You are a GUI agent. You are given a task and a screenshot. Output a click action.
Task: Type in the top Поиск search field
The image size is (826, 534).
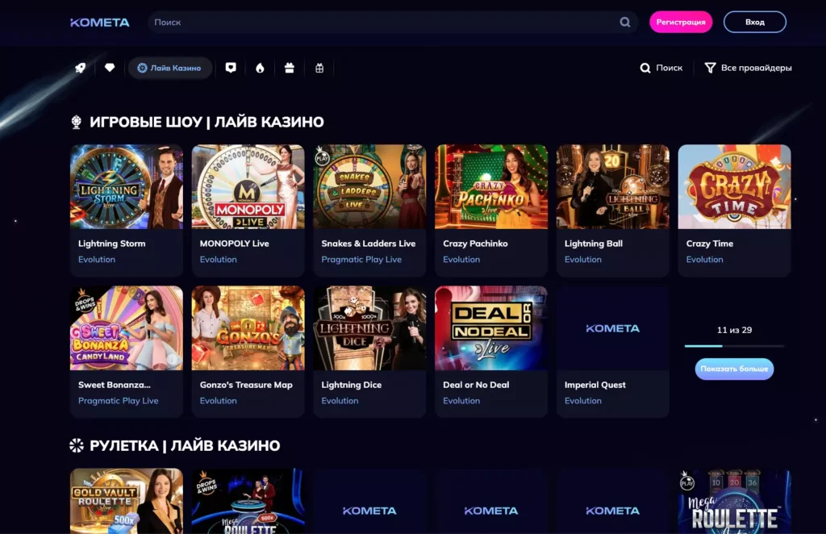point(379,23)
